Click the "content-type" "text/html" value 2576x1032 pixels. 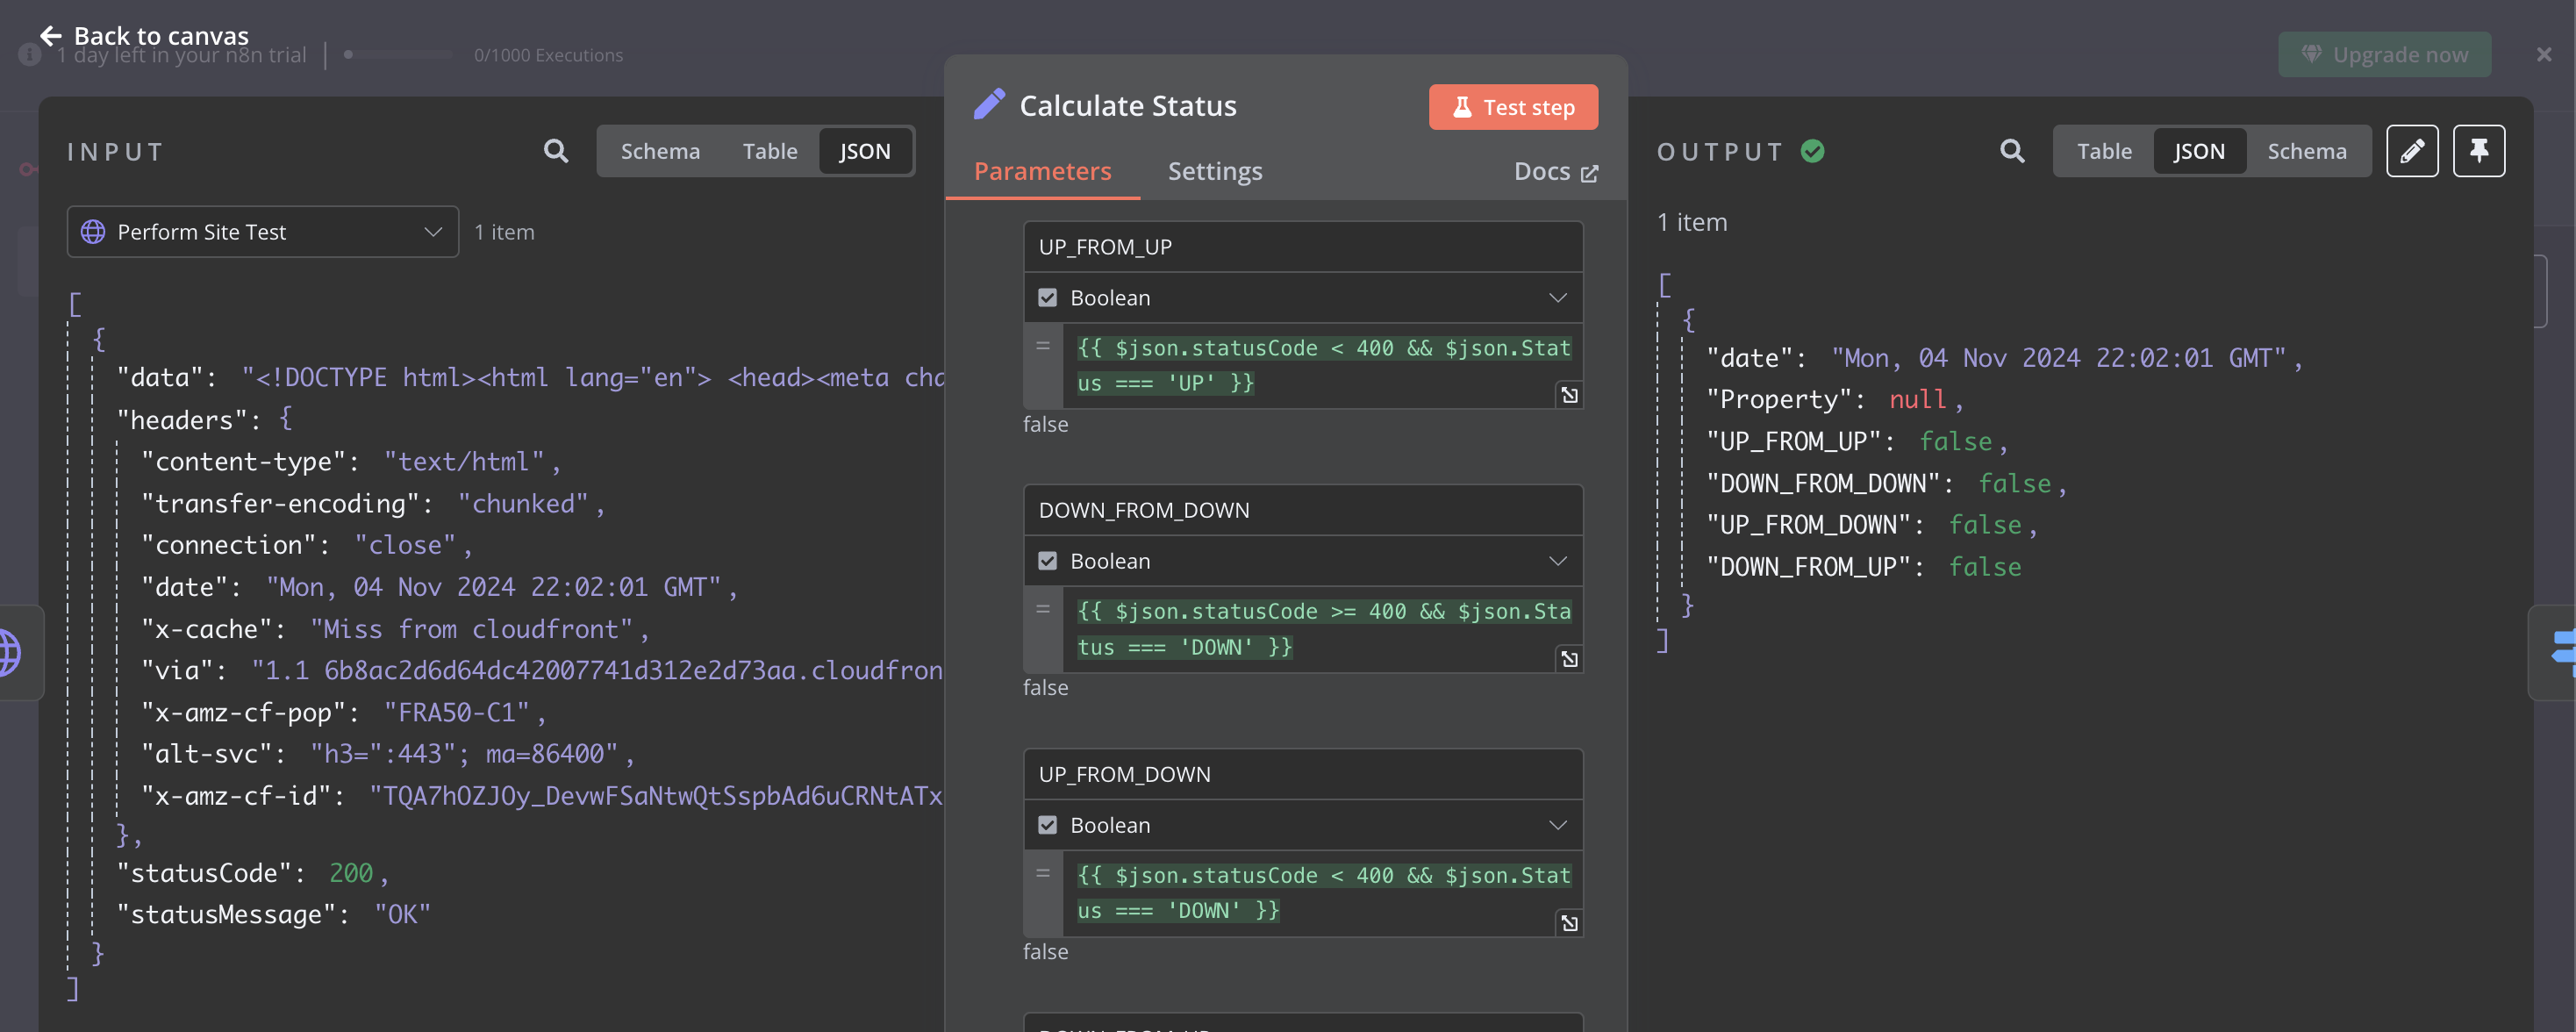pyautogui.click(x=465, y=461)
